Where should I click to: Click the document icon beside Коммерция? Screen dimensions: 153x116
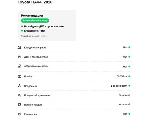click(19, 114)
